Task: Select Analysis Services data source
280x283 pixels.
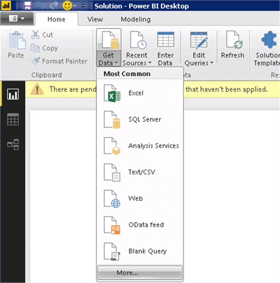Action: coord(140,146)
